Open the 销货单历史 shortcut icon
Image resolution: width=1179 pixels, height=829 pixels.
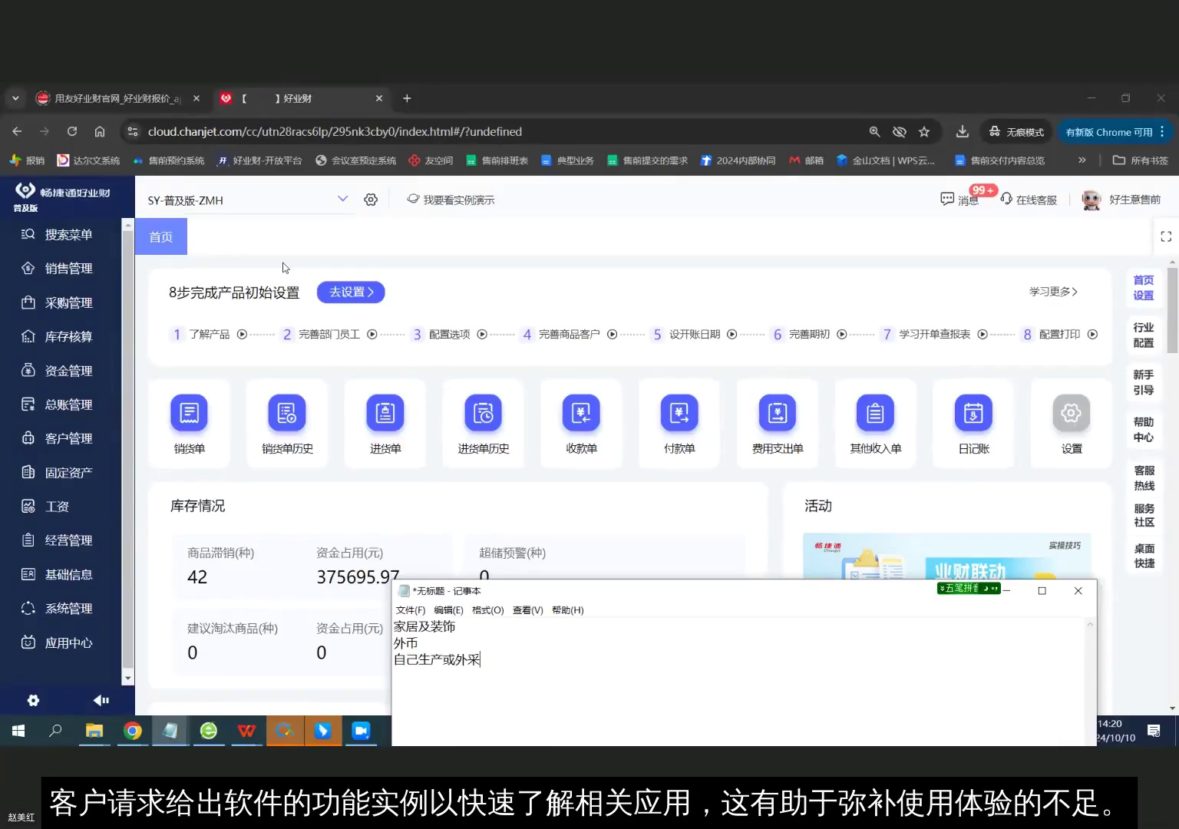pyautogui.click(x=287, y=414)
